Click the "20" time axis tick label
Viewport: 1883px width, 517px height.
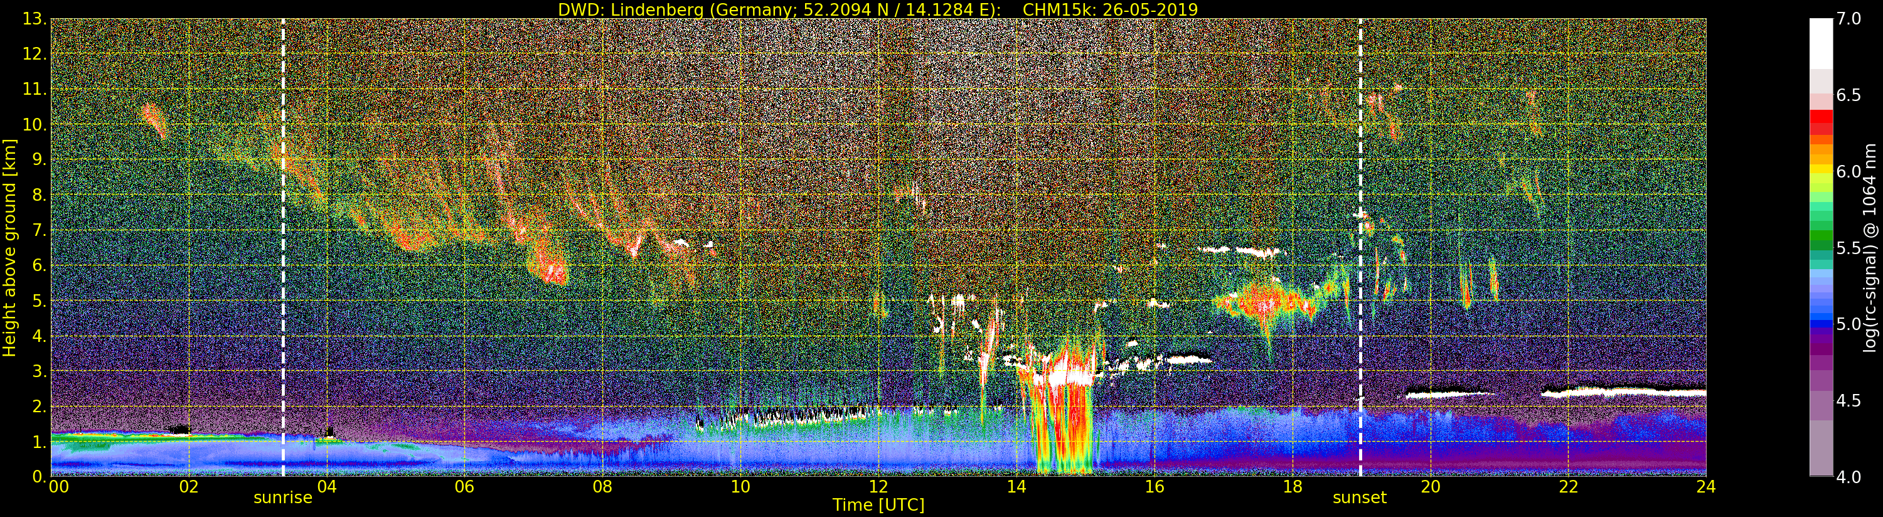(x=1430, y=486)
